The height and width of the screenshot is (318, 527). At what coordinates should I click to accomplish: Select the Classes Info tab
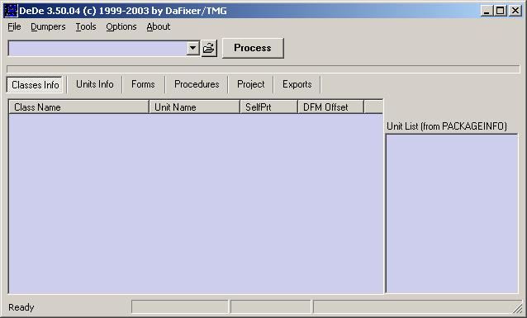coord(35,85)
